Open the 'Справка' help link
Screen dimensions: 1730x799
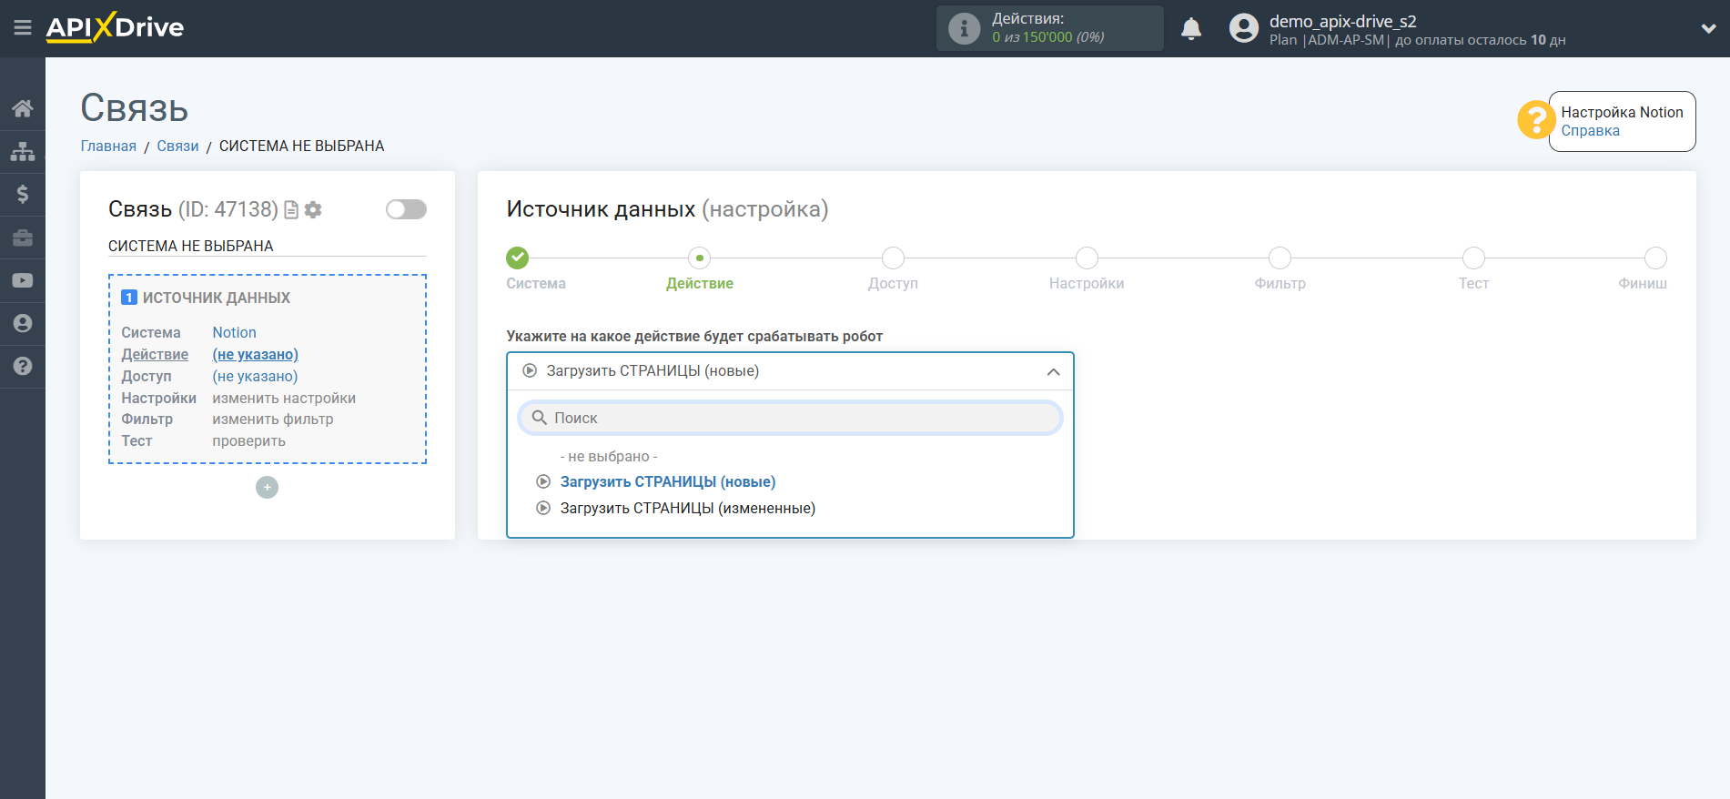click(x=1590, y=130)
